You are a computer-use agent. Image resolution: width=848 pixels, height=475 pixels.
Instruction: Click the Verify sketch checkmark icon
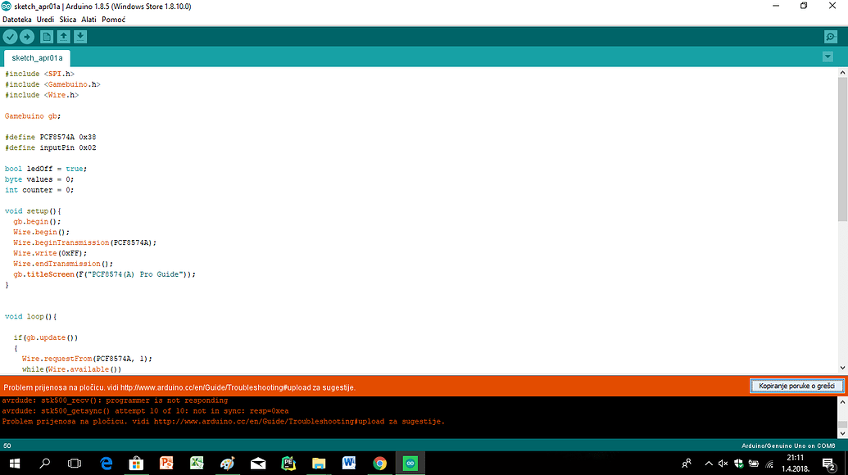(x=10, y=37)
